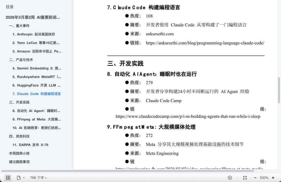This screenshot has height=182, width=281.
Task: Open the ankursethi.com blog link
Action: pyautogui.click(x=205, y=43)
